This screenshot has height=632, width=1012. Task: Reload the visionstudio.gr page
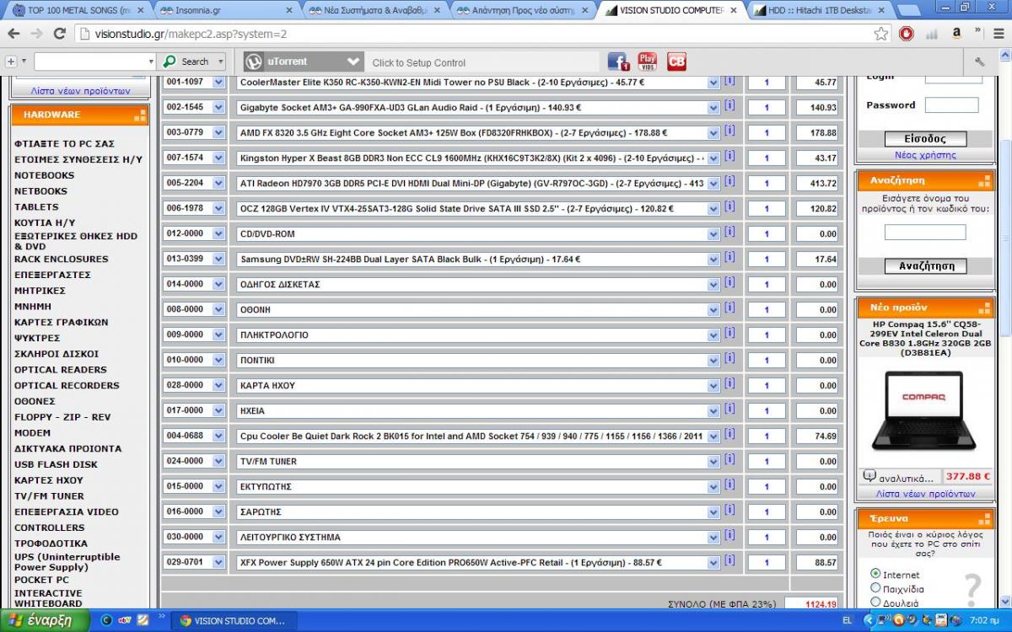coord(59,34)
